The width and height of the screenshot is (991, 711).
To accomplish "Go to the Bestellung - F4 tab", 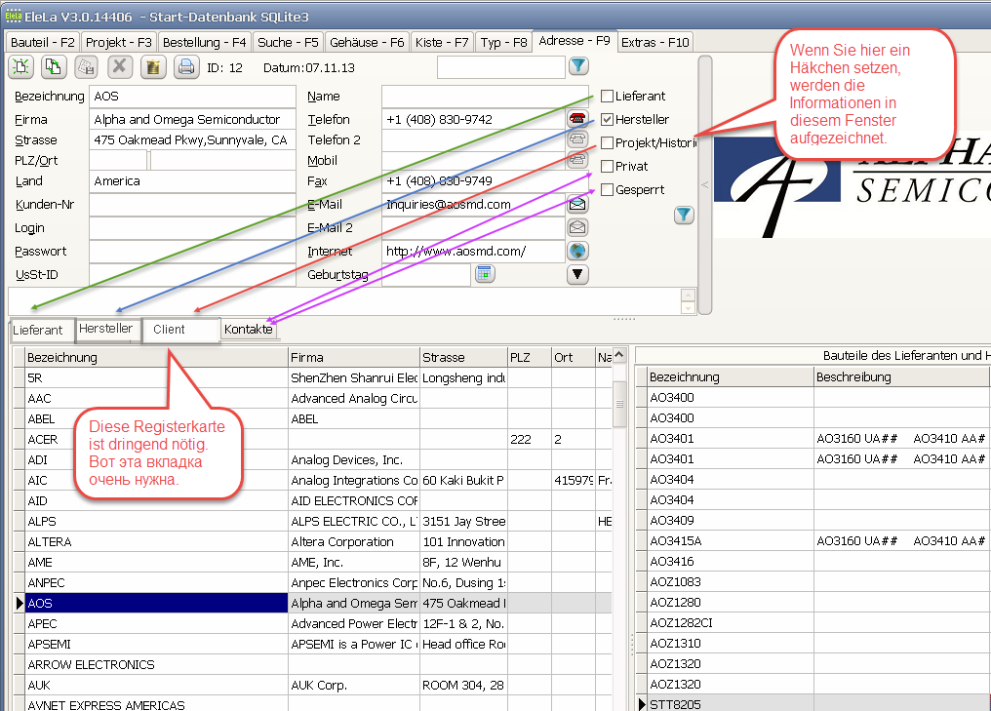I will (x=204, y=42).
